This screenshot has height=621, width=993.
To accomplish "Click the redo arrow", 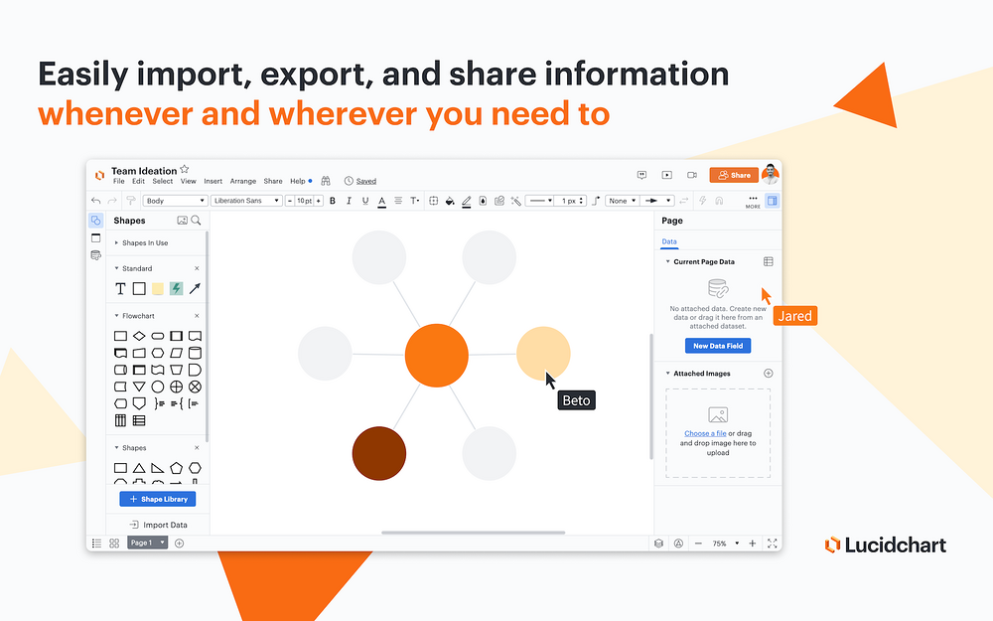I will pos(112,201).
